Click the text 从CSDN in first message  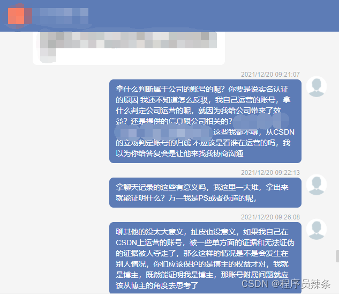coord(280,132)
